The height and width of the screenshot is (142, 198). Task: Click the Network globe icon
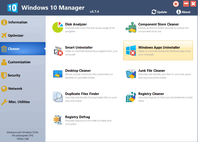(x=4, y=88)
